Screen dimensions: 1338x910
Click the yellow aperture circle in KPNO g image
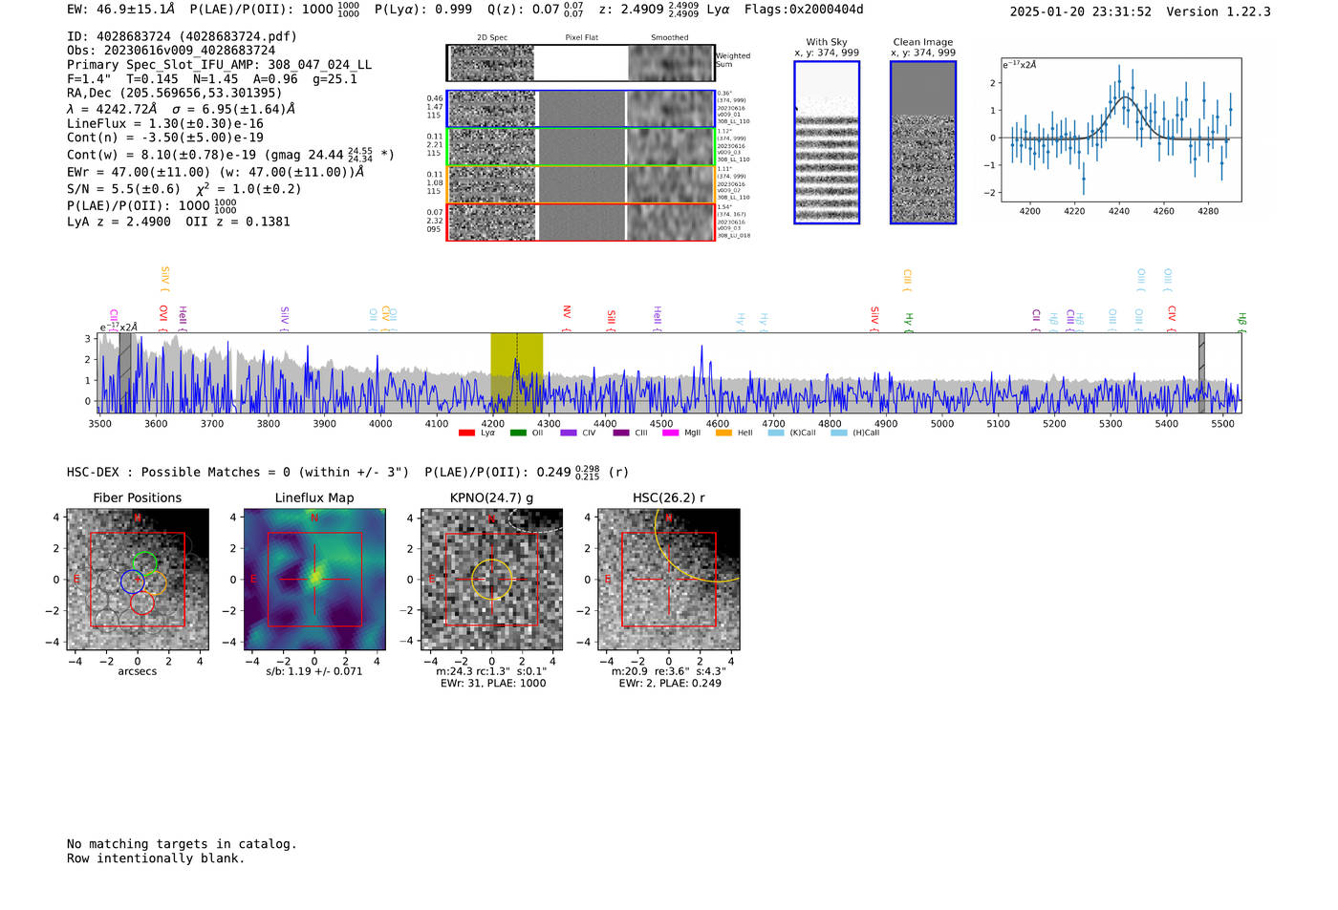click(492, 580)
